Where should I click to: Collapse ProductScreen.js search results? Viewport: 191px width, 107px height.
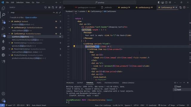point(9,55)
